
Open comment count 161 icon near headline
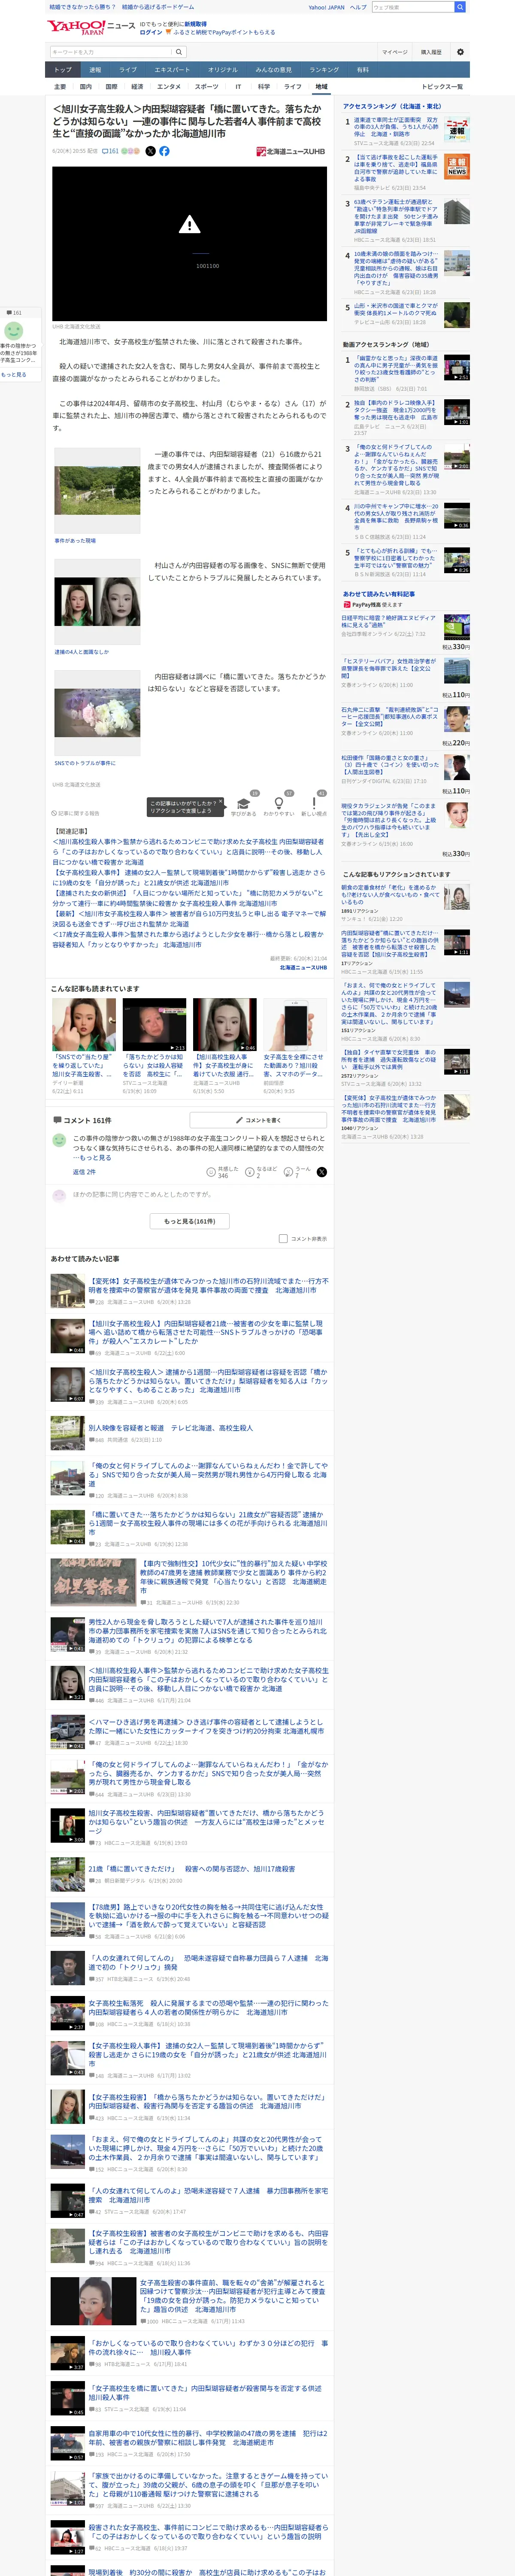click(110, 151)
